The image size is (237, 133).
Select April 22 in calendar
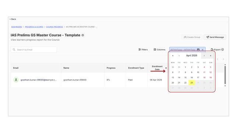[185, 83]
